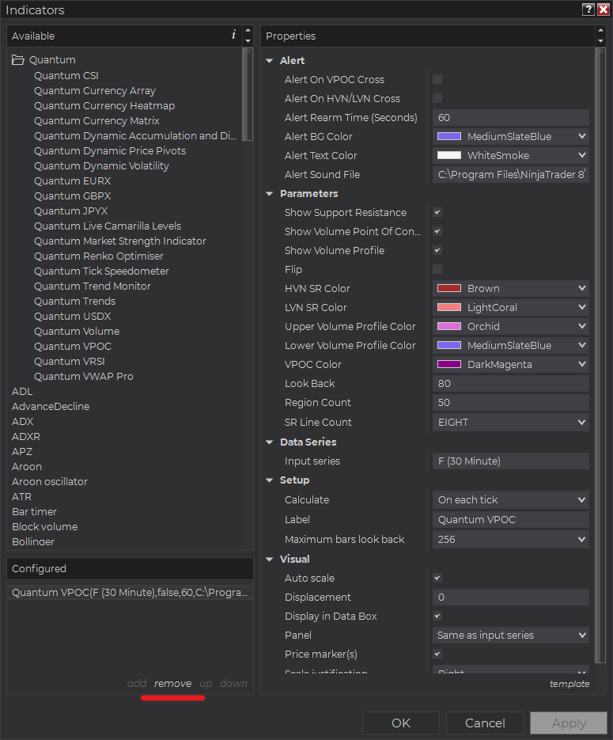Open VPOC Color dropdown
The width and height of the screenshot is (613, 740).
[x=511, y=364]
